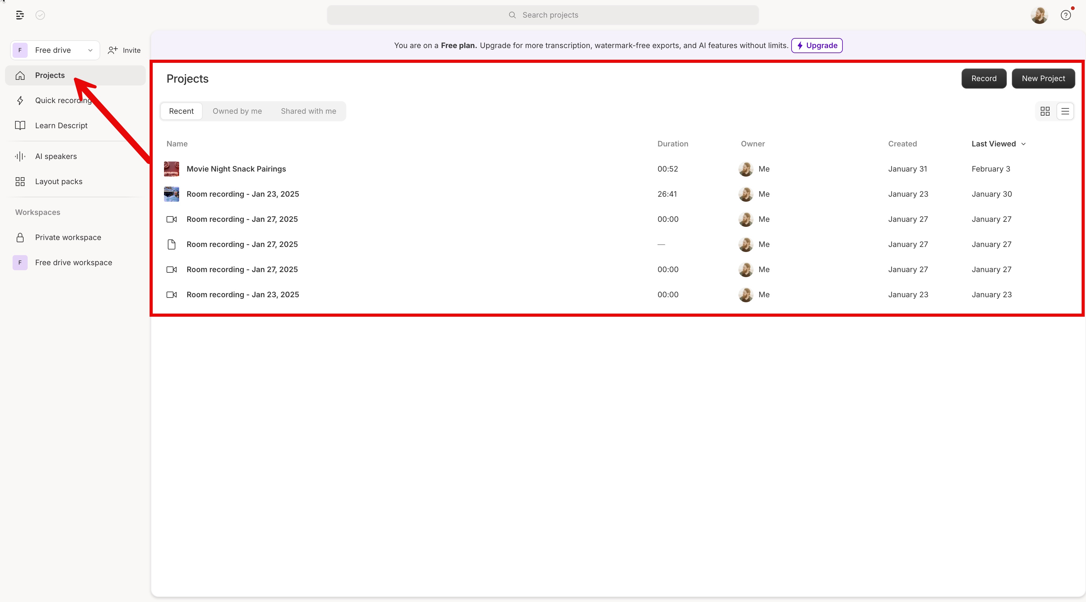
Task: Toggle the checkmark icon beside the logo
Action: [x=40, y=15]
